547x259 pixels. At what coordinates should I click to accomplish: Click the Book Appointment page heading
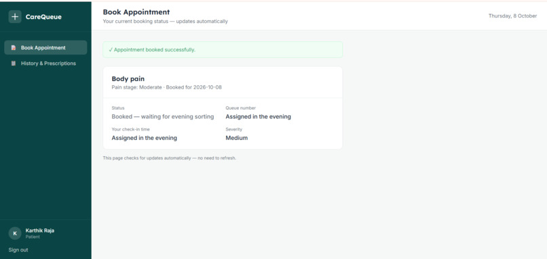(136, 12)
